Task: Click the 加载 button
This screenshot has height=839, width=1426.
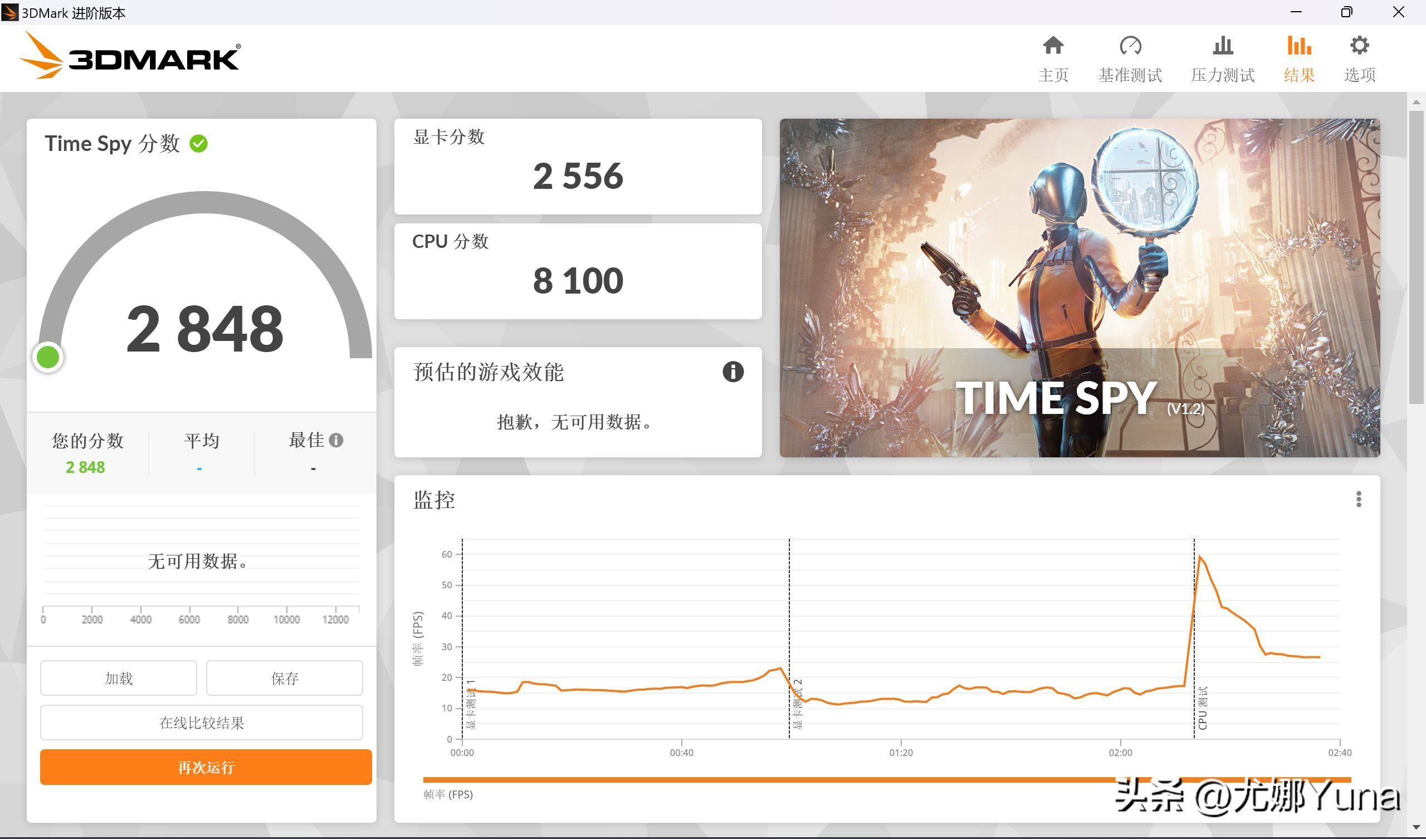Action: coord(118,677)
